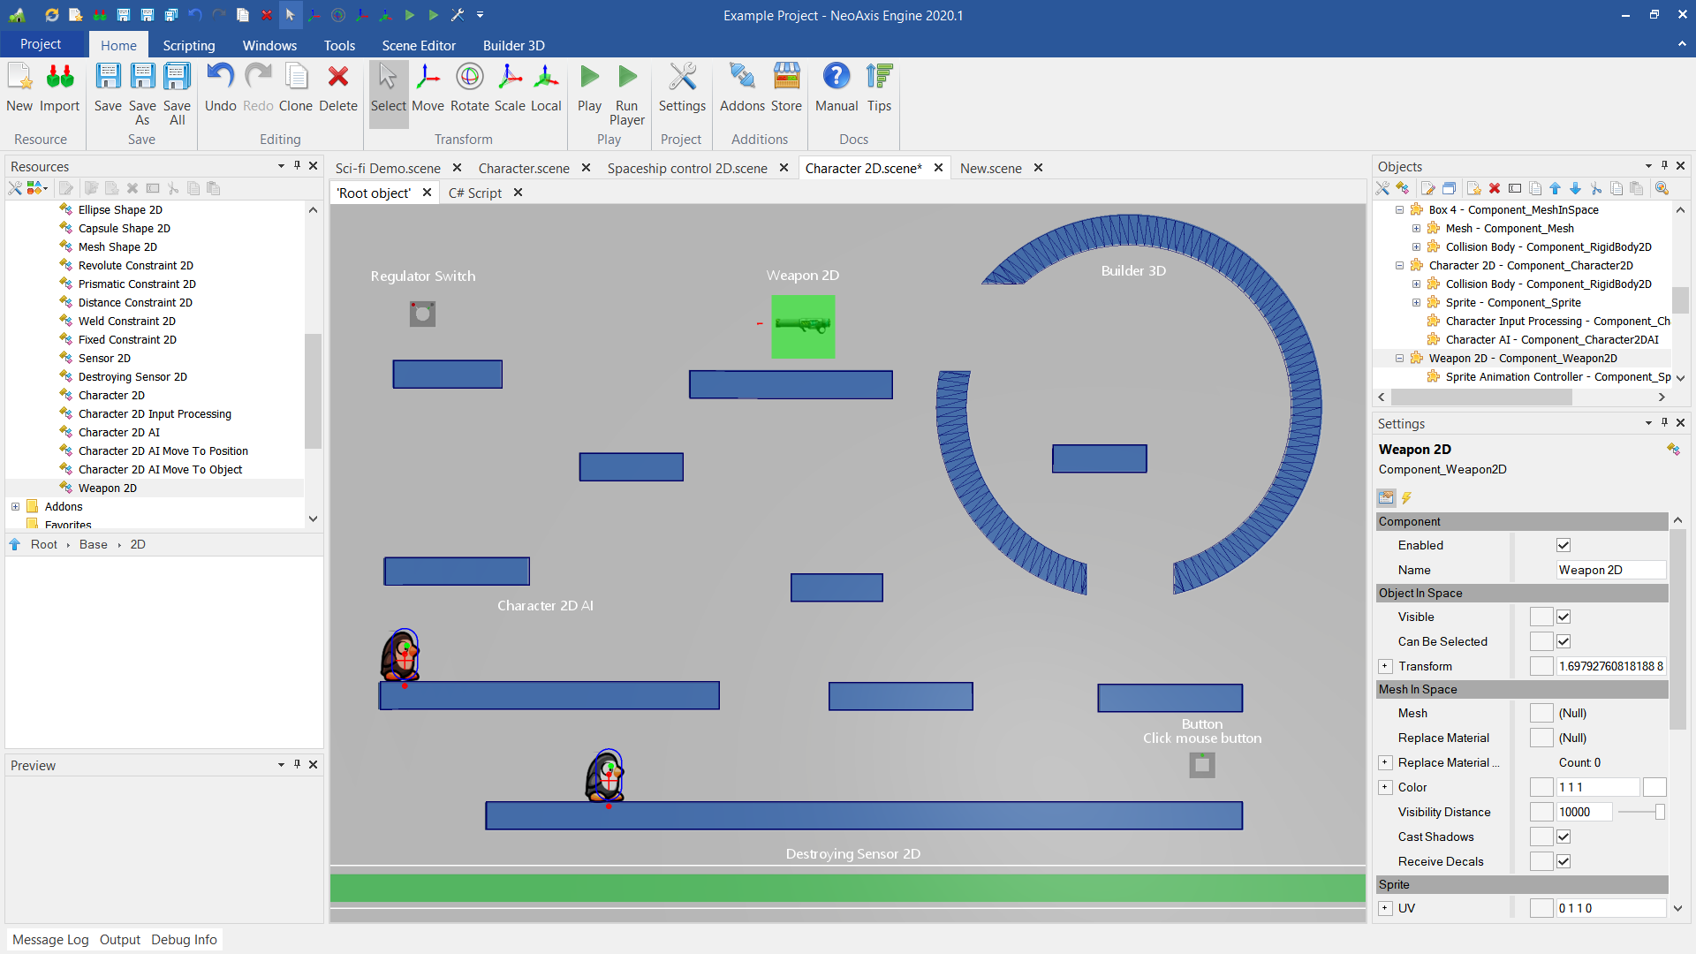Viewport: 1696px width, 954px height.
Task: Click the Debug Info button
Action: [184, 939]
